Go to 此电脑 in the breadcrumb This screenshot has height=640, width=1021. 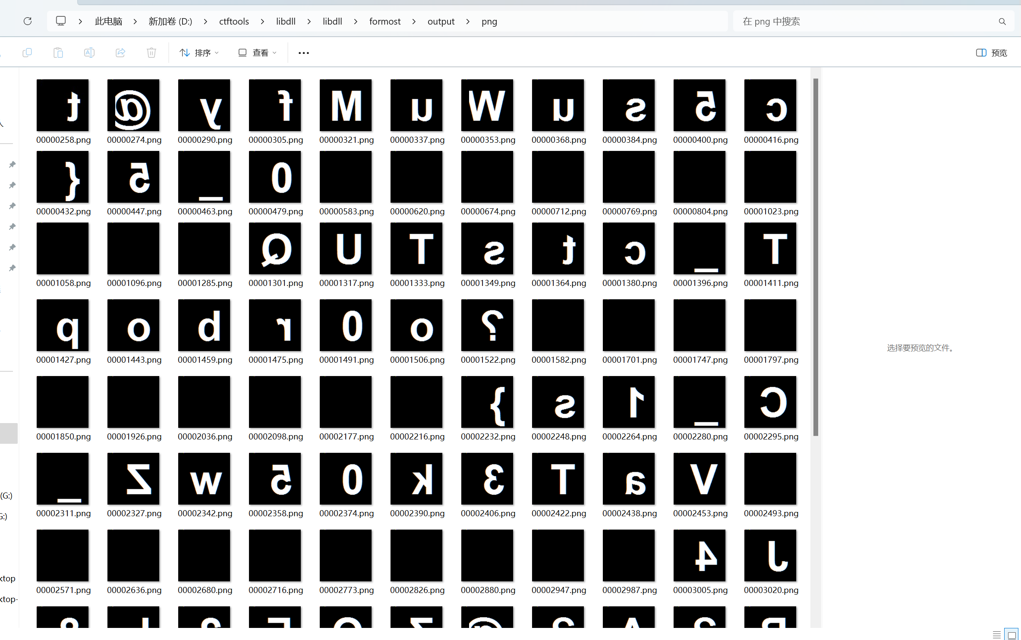[x=108, y=21]
